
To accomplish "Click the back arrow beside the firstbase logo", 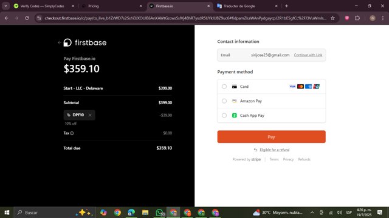I will (60, 42).
